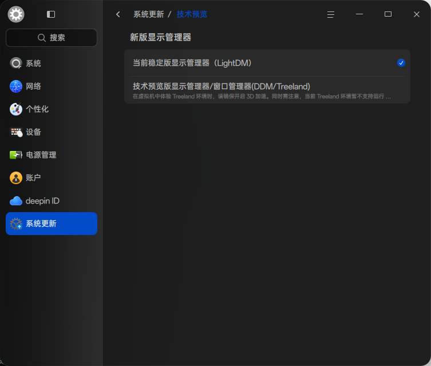Viewport: 431px width, 366px height.
Task: Open the 网络 settings category
Action: tap(52, 86)
